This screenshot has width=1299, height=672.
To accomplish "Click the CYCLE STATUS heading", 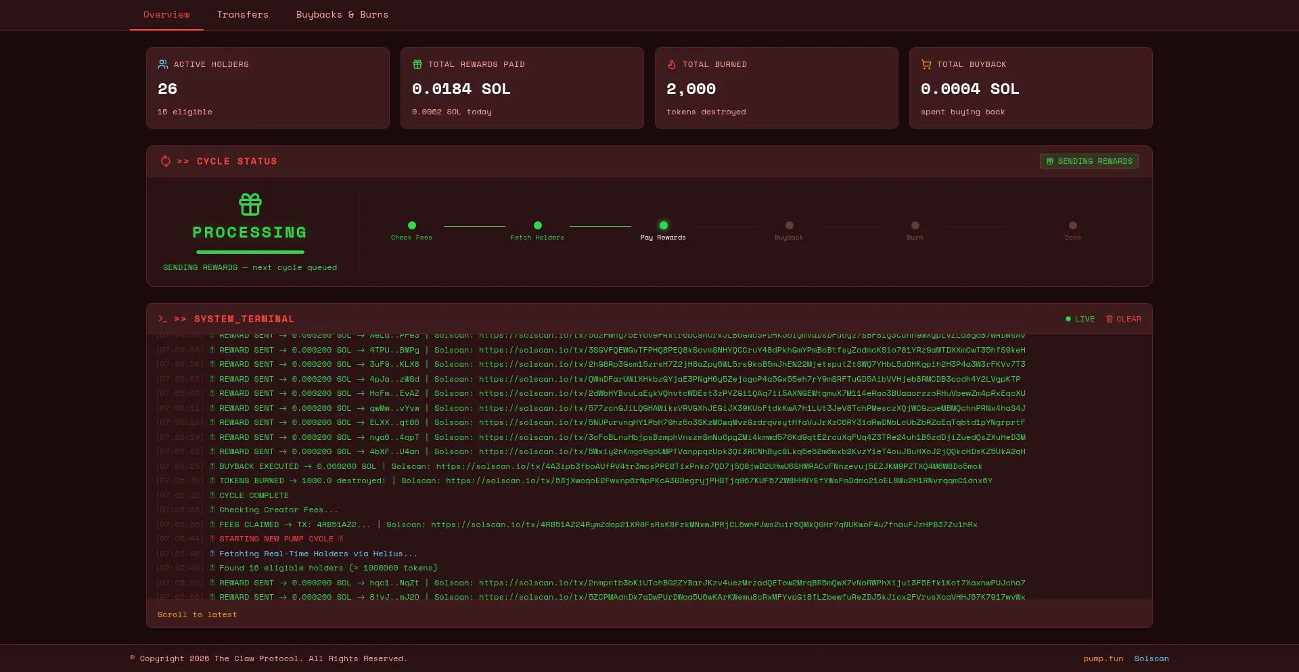I will click(237, 161).
